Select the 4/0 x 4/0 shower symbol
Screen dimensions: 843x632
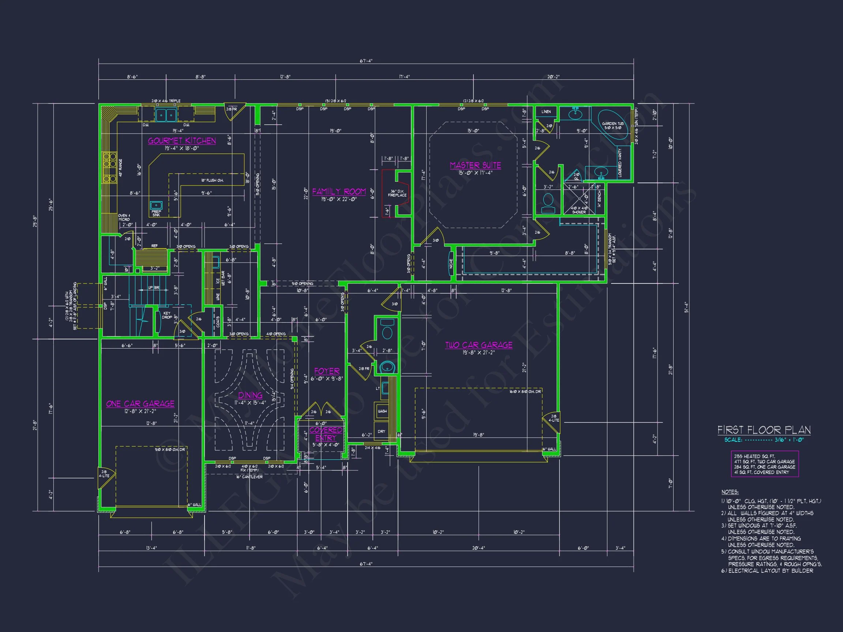pos(579,199)
